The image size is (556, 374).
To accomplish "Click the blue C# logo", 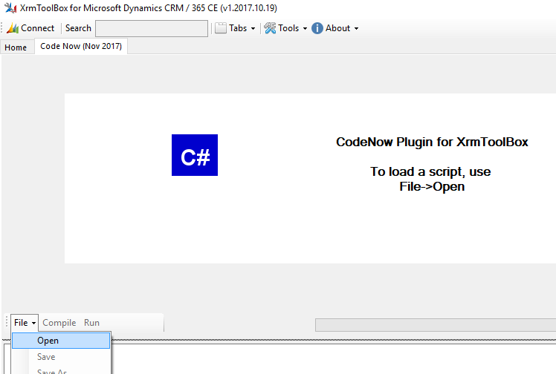I will click(195, 155).
